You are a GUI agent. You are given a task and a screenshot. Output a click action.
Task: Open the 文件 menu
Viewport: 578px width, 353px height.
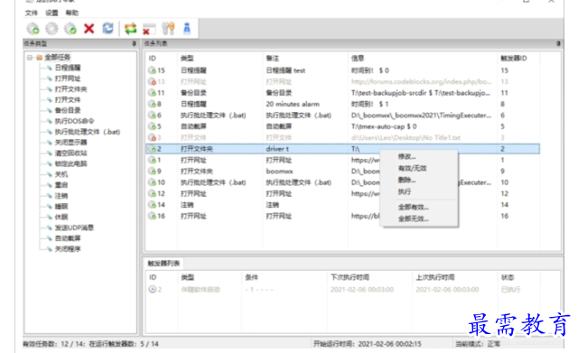pos(32,13)
